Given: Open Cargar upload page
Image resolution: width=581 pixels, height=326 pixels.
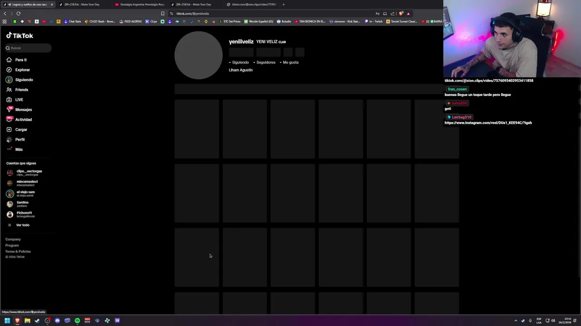Looking at the screenshot, I should 17,129.
